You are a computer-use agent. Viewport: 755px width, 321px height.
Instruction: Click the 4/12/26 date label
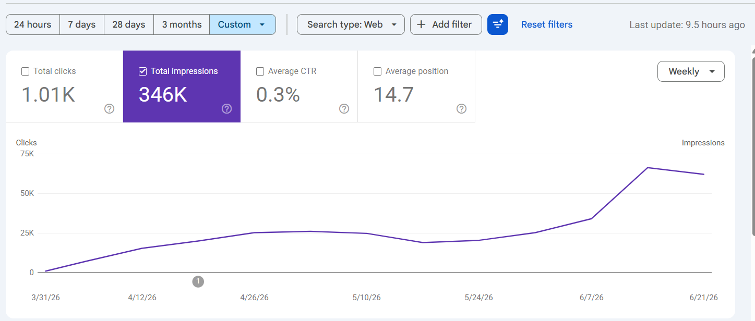coord(142,298)
